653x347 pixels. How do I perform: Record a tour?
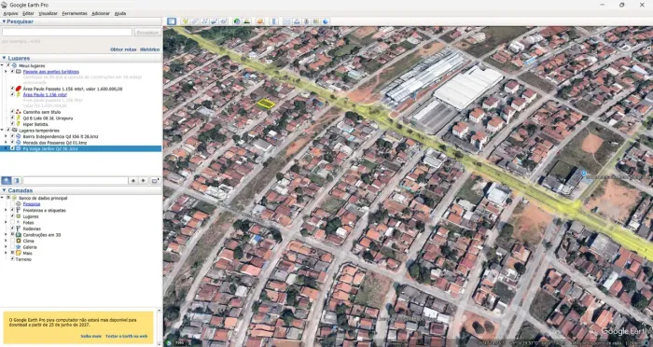coord(224,21)
